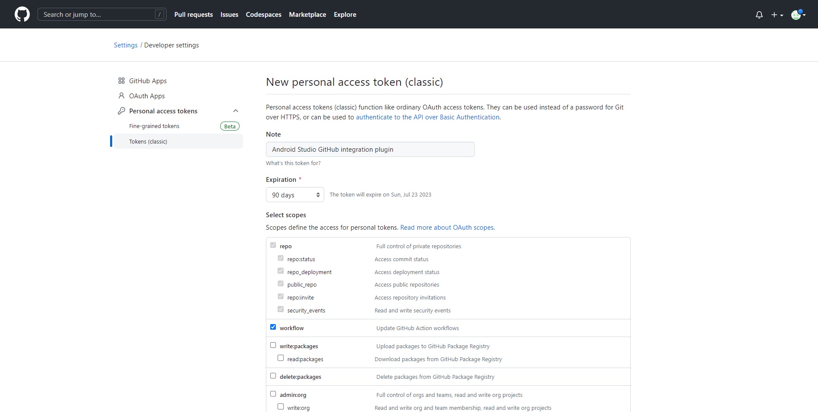Click the GitHub Apps grid icon
The width and height of the screenshot is (818, 412).
pyautogui.click(x=121, y=81)
